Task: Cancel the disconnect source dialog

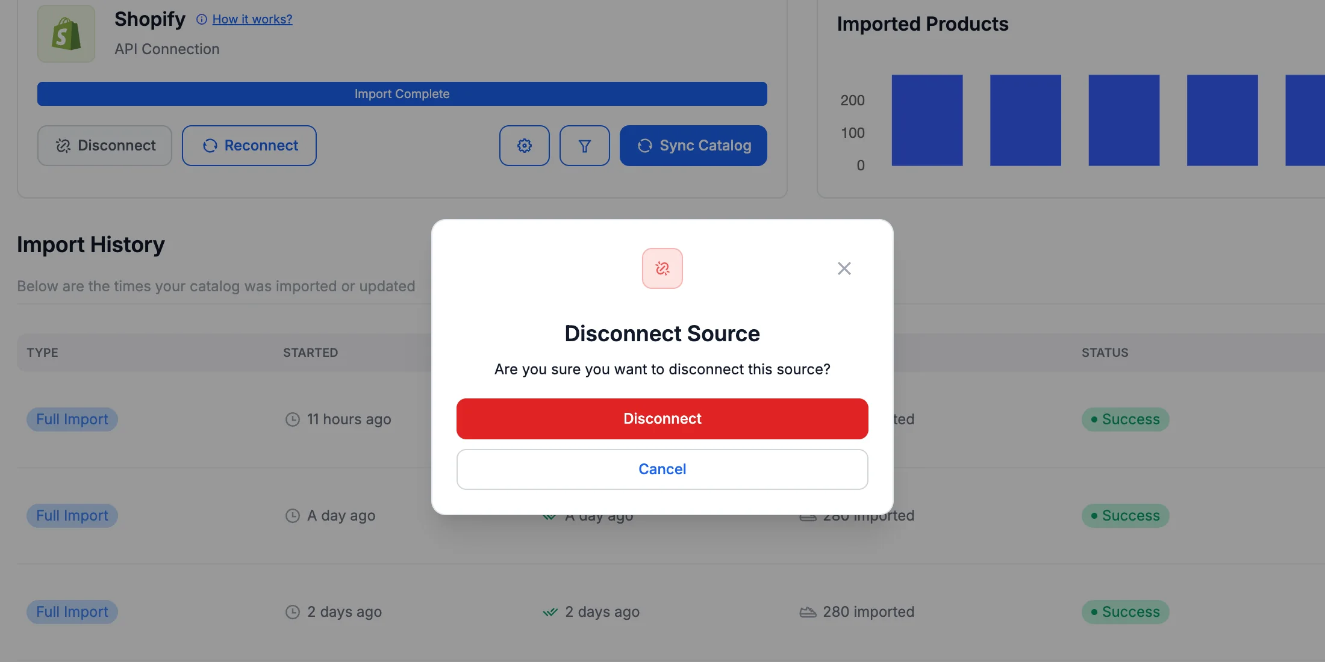Action: [662, 469]
